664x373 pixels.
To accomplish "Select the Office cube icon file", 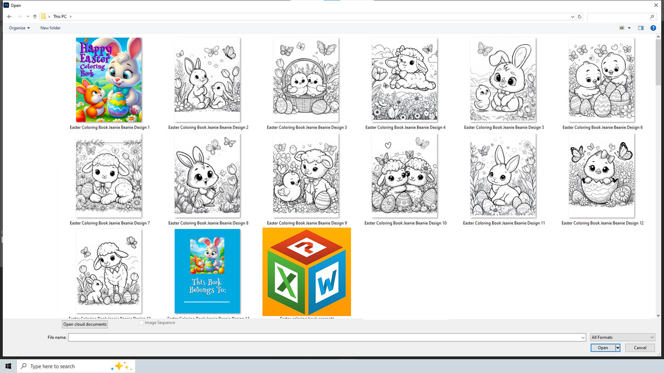I will click(x=306, y=272).
